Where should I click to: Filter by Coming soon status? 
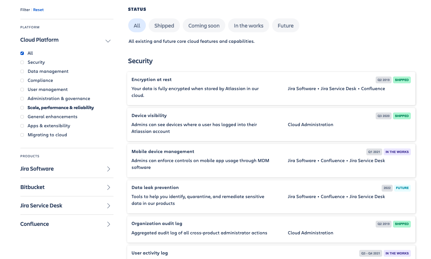[204, 26]
